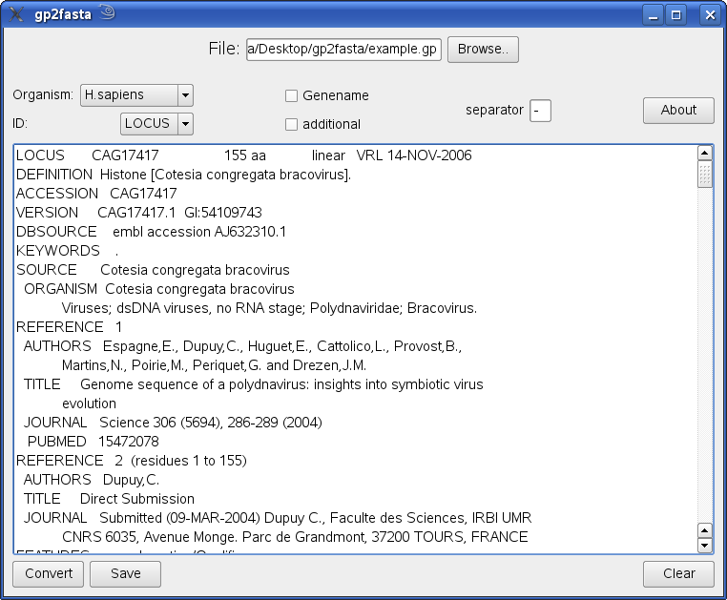Click the up arrow near scrollbar bottom
The image size is (727, 600).
[x=705, y=530]
